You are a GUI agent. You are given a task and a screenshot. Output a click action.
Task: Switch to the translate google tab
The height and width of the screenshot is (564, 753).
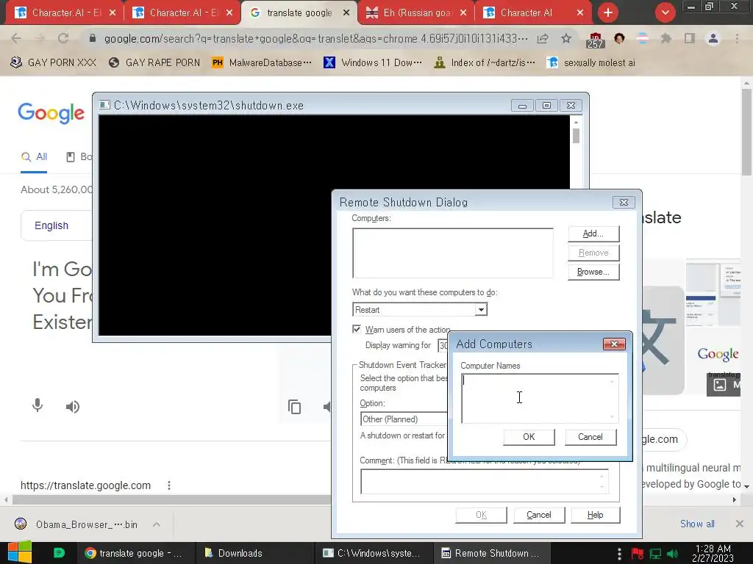tap(299, 13)
